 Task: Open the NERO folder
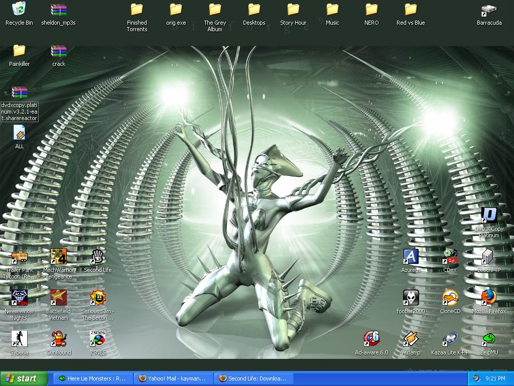pyautogui.click(x=371, y=10)
